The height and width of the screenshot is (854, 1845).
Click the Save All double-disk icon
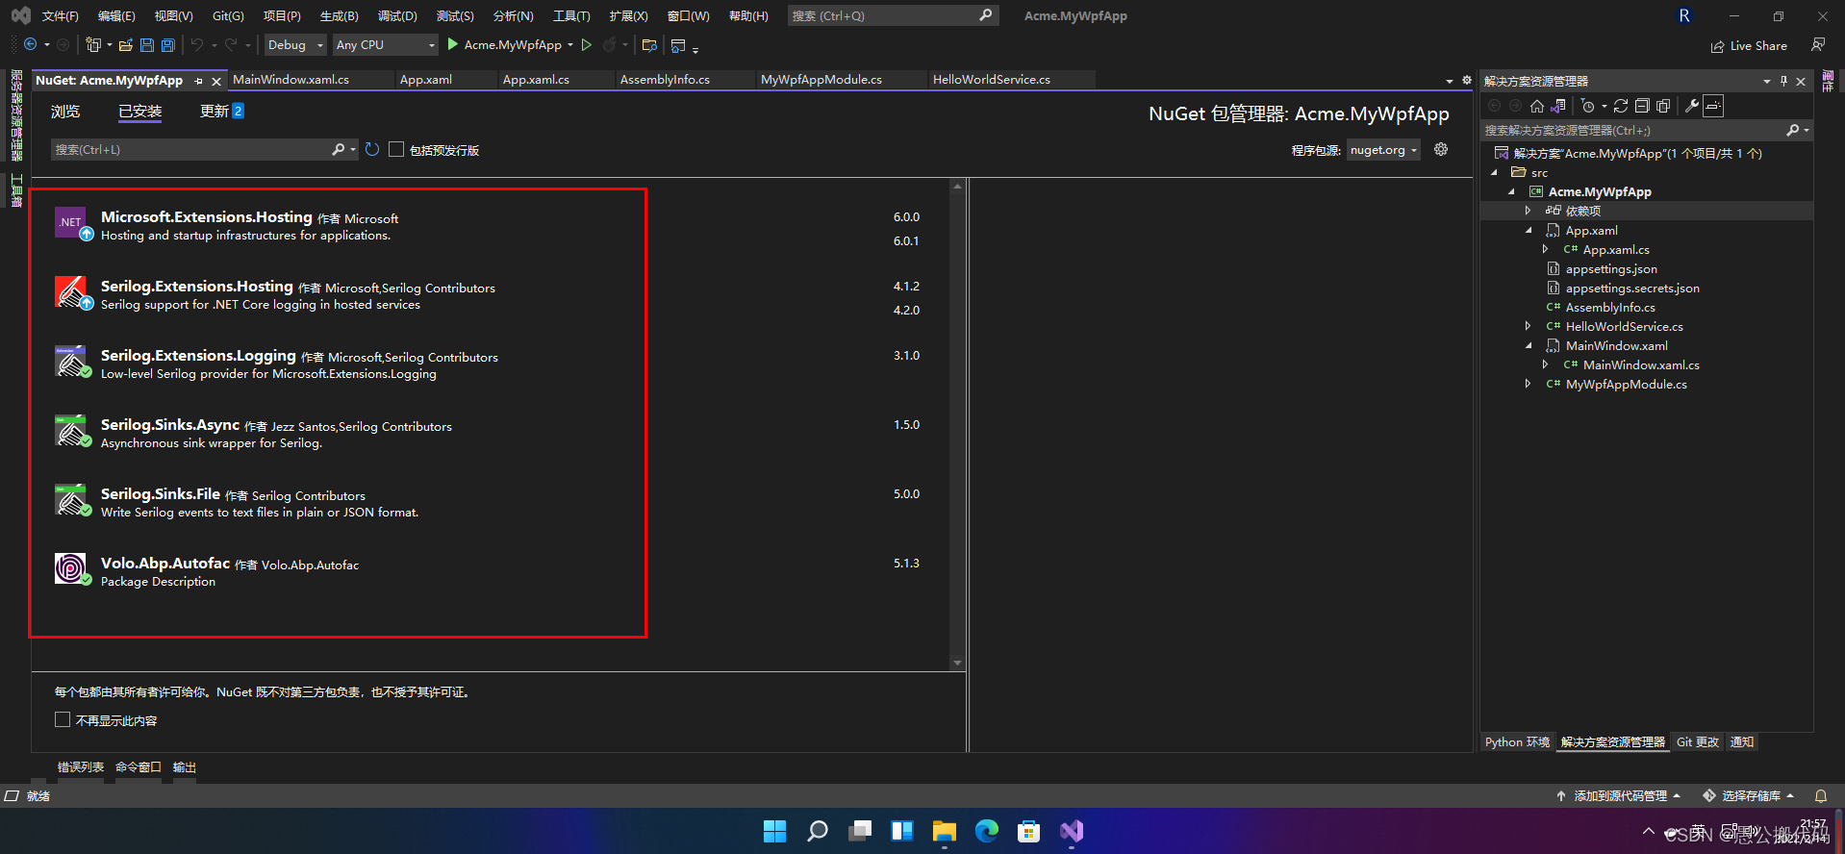[167, 44]
